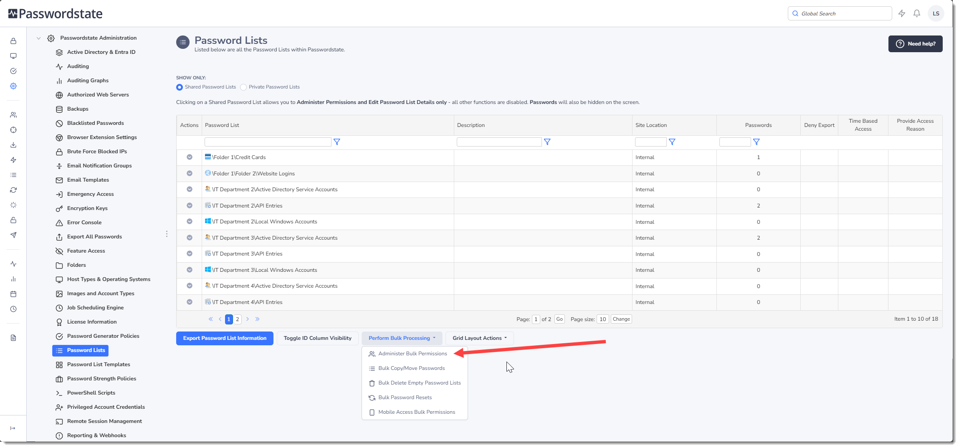Open Actions dropdown for IT Department 4\API Entries
Screen dimensions: 959x448
pyautogui.click(x=190, y=302)
